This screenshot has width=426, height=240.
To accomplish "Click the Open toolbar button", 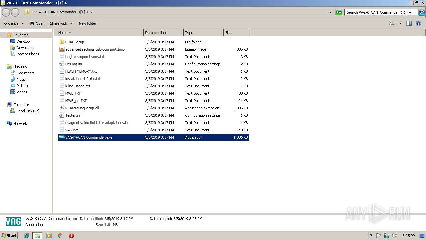I will [37, 23].
